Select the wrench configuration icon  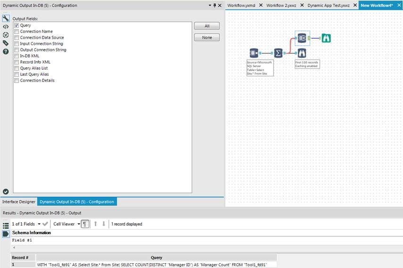point(6,18)
